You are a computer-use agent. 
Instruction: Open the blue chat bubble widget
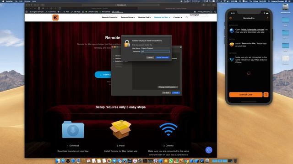(x=209, y=150)
